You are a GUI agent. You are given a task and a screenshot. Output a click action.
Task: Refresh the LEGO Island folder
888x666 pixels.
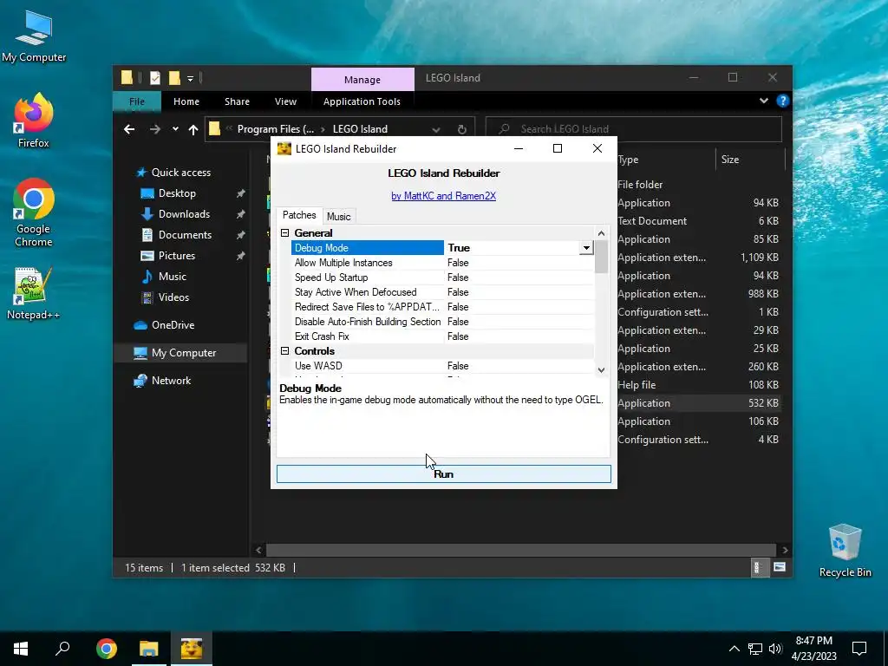[x=461, y=129]
